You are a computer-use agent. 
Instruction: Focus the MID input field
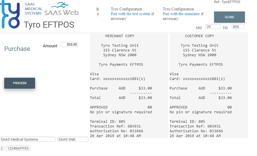click(x=213, y=27)
